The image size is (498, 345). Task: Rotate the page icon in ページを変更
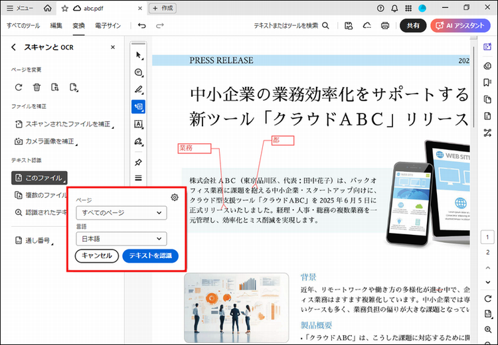19,87
